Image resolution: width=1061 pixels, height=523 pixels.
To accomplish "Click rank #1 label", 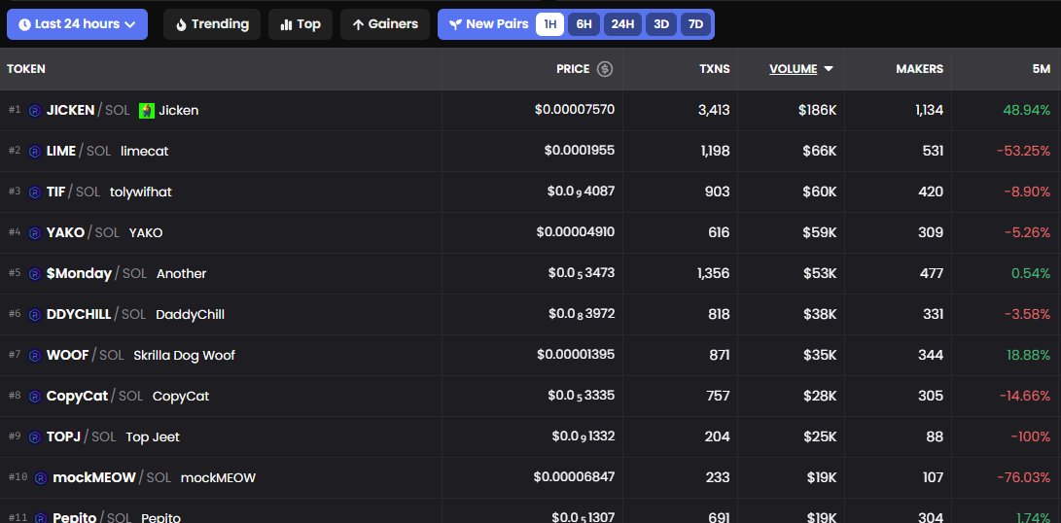I will [x=15, y=110].
